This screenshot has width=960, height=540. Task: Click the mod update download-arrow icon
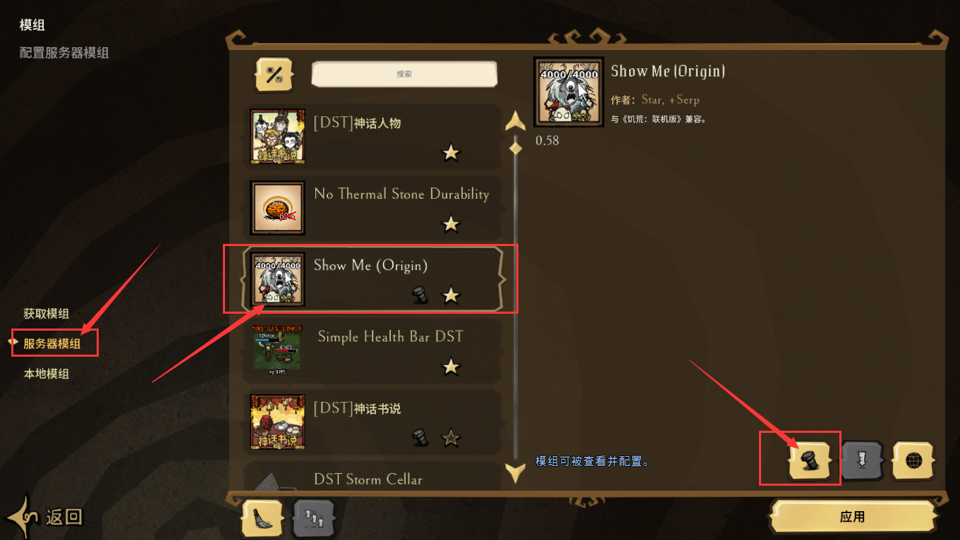coord(862,461)
